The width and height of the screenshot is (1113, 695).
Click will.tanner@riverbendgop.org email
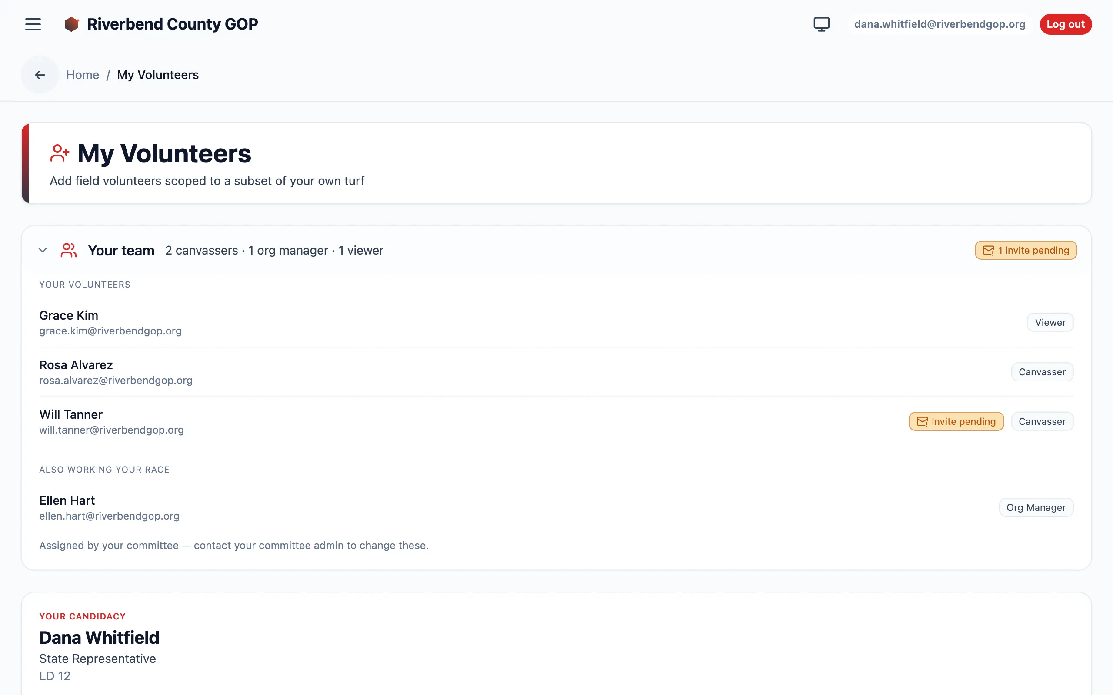tap(111, 430)
